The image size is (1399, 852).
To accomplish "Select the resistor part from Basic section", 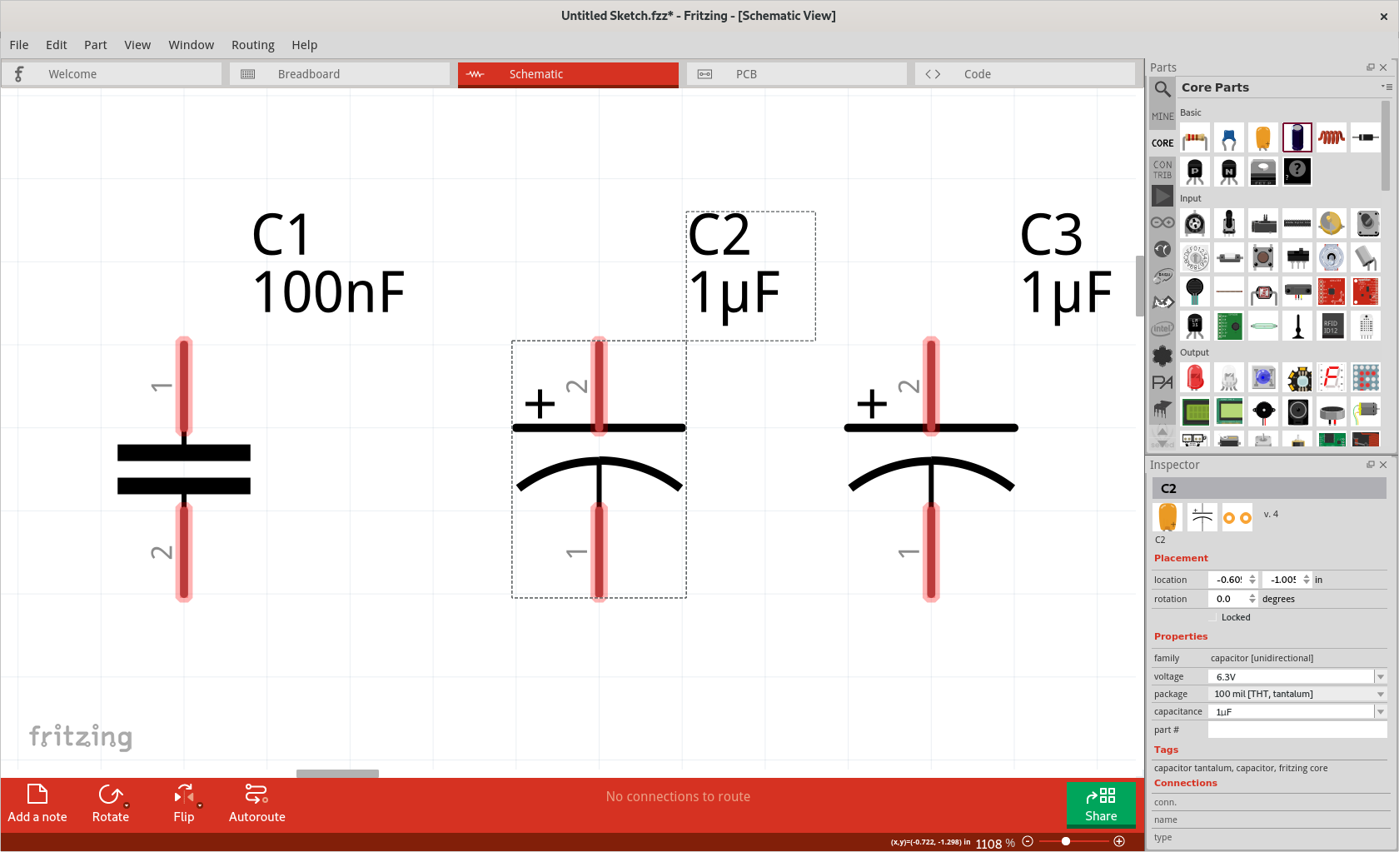I will pyautogui.click(x=1195, y=137).
